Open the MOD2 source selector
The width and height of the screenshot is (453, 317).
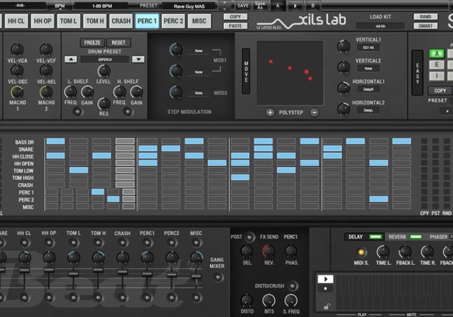pos(199,93)
